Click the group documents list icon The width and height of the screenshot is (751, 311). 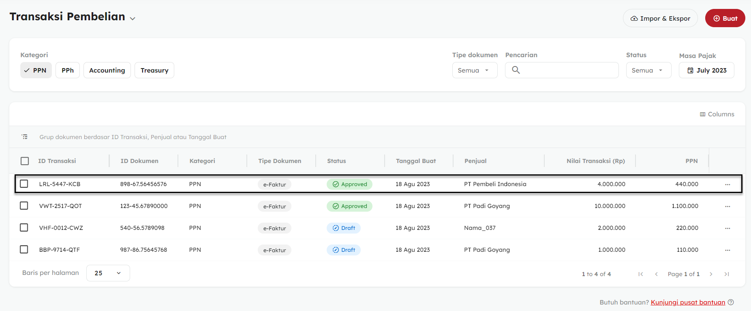(25, 137)
